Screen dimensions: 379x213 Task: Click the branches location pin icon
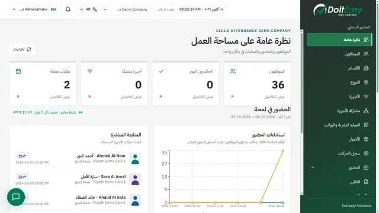(366, 82)
